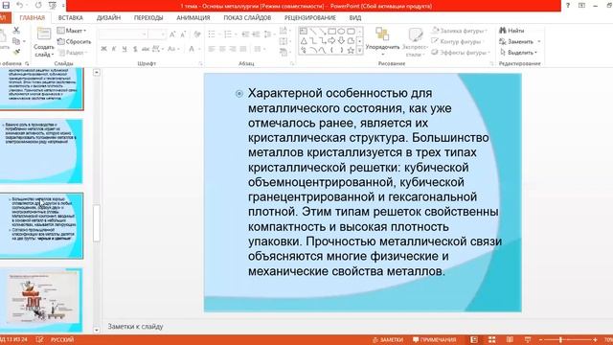Switch to the АНИМАЦИЯ tab
This screenshot has width=613, height=345.
[x=193, y=18]
